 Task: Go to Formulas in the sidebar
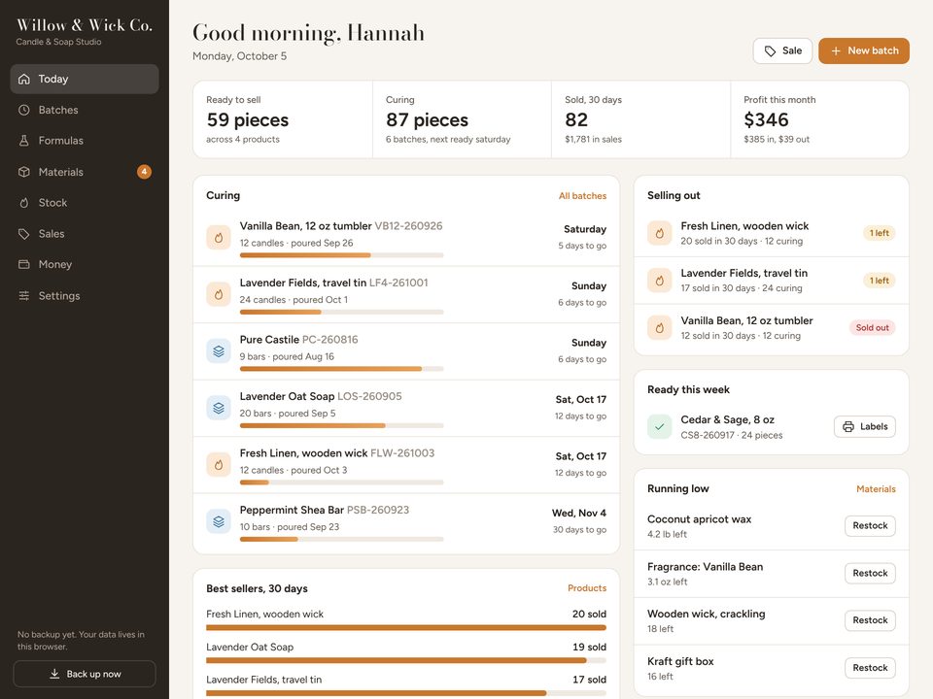[x=85, y=141]
